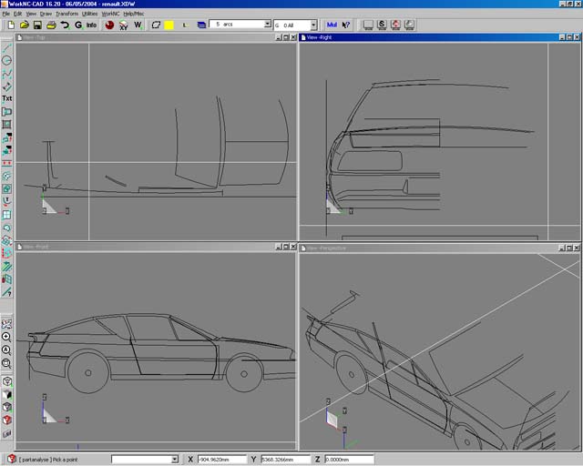Image resolution: width=583 pixels, height=466 pixels.
Task: Select the line drawing tool
Action: 7,46
